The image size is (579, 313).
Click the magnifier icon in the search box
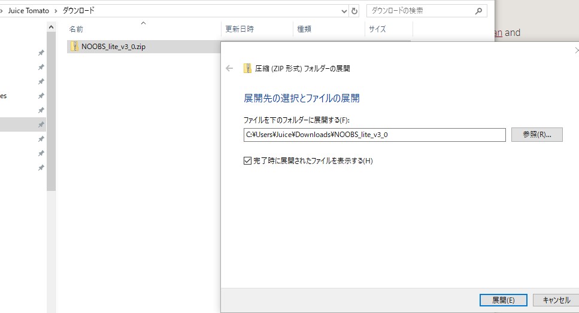(x=478, y=11)
